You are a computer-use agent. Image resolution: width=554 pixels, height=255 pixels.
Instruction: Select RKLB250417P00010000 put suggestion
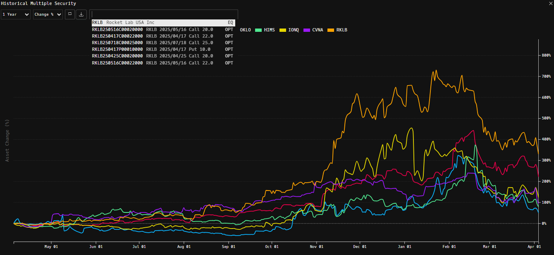pos(163,50)
